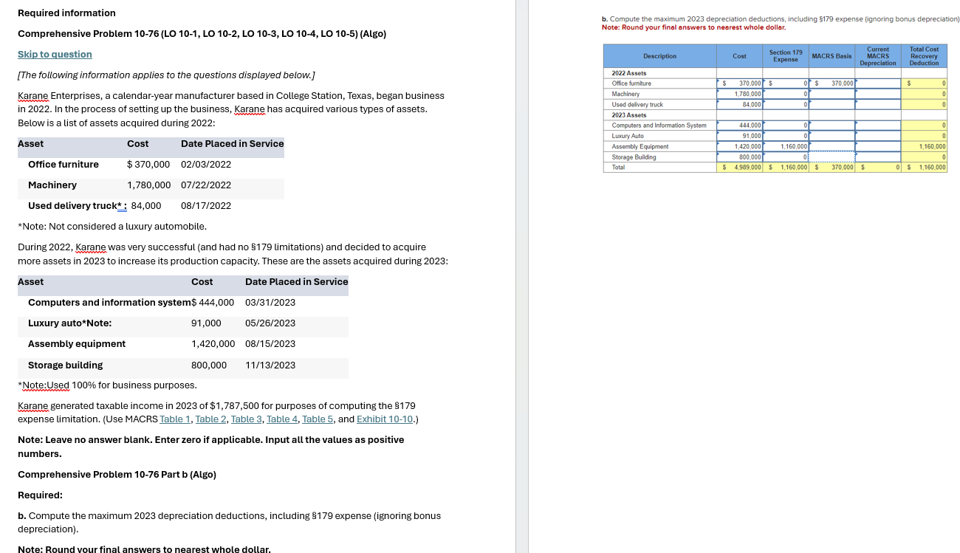960x553 pixels.
Task: Select Machinery Section 179 Expense input
Action: pyautogui.click(x=786, y=94)
